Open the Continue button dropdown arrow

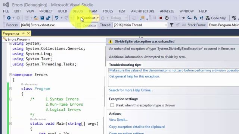pos(98,18)
